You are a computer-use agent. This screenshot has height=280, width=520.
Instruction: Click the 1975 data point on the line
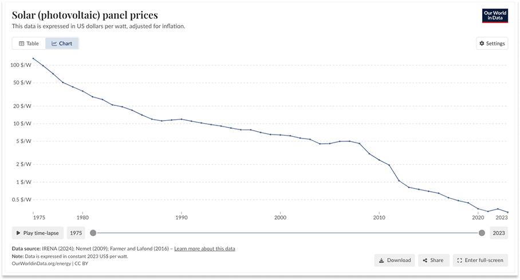click(33, 58)
